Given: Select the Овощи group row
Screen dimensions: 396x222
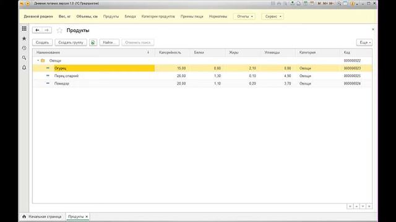Looking at the screenshot, I should click(x=202, y=60).
